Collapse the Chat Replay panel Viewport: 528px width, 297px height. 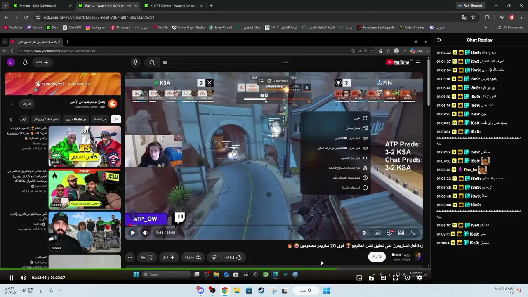tap(439, 40)
